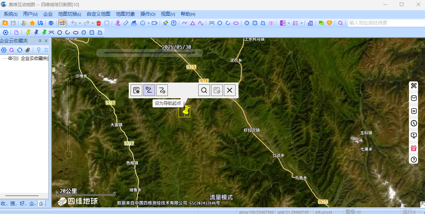Activate the polyline drawing tool
The image size is (425, 214).
coord(184,23)
